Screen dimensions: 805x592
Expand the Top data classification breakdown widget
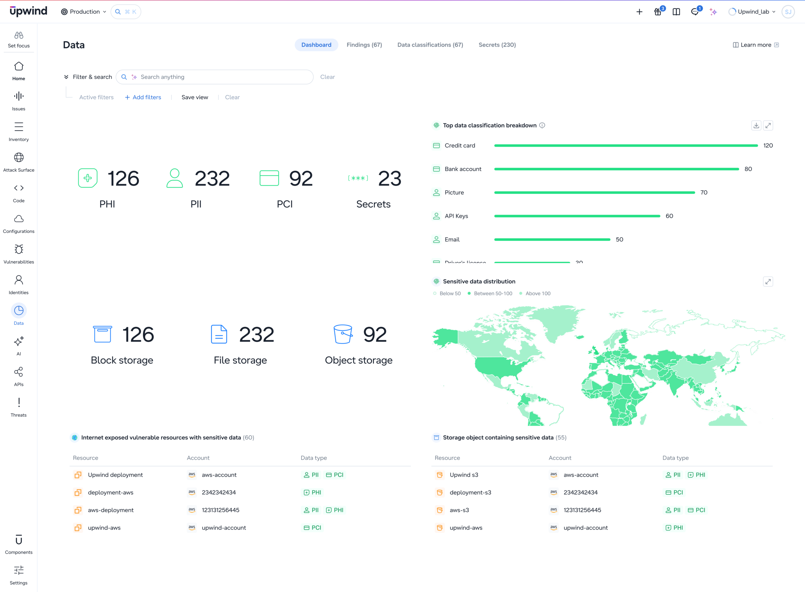point(768,126)
